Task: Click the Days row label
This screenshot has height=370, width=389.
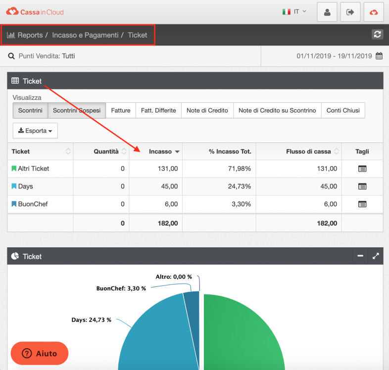Action: coord(25,186)
